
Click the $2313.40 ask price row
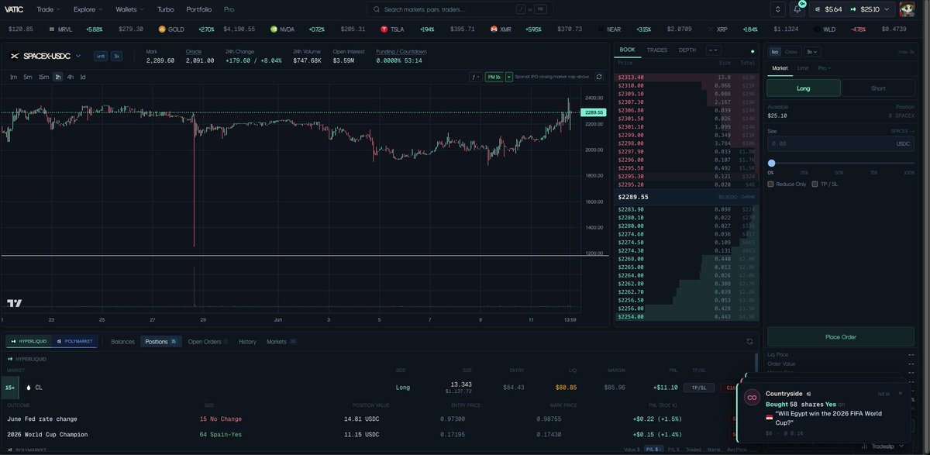click(x=686, y=78)
